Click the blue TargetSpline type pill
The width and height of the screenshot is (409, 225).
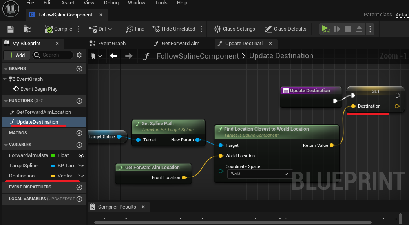click(x=53, y=166)
